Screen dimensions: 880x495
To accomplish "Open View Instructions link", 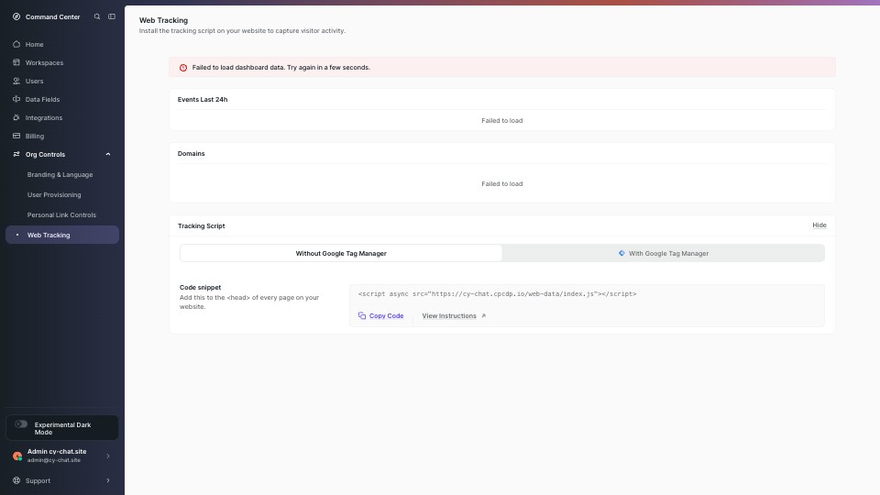I will tap(454, 316).
